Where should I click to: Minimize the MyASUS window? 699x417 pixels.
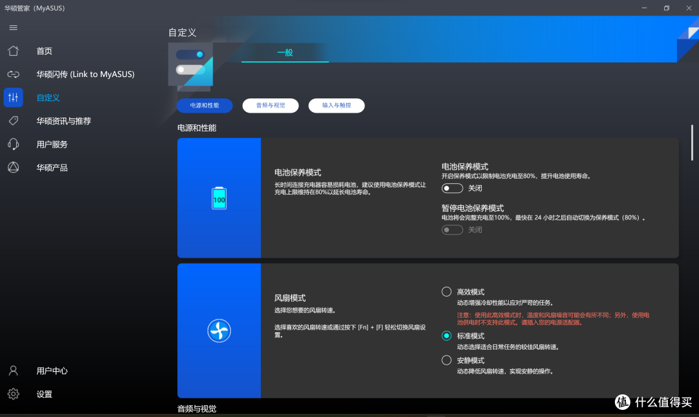coord(644,8)
